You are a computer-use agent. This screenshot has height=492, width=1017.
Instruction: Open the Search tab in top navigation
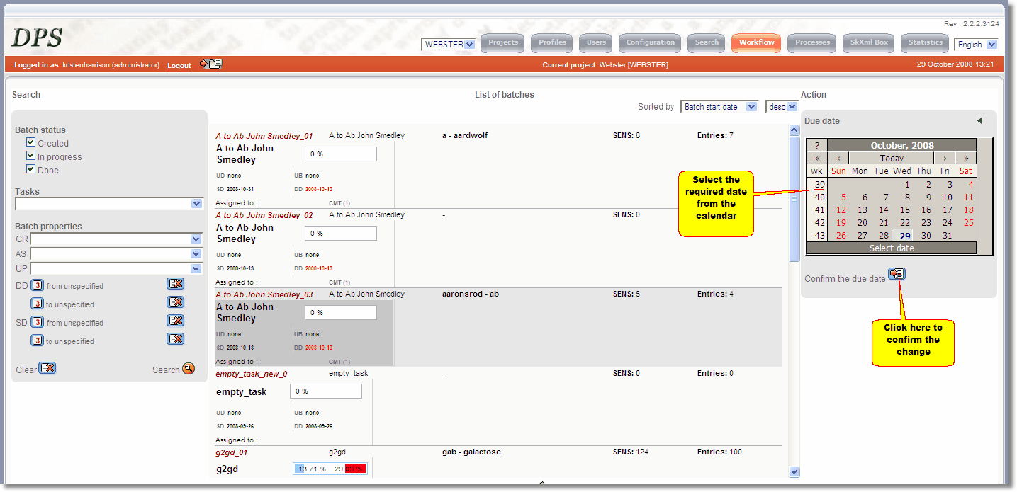707,43
